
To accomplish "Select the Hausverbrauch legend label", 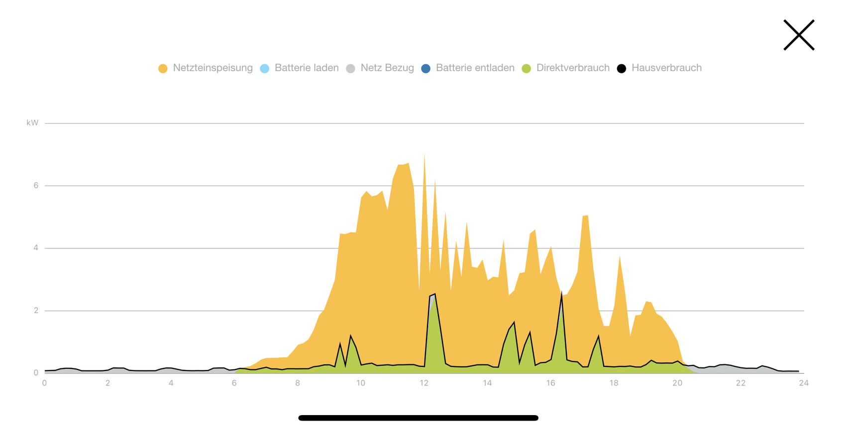I will pyautogui.click(x=666, y=68).
